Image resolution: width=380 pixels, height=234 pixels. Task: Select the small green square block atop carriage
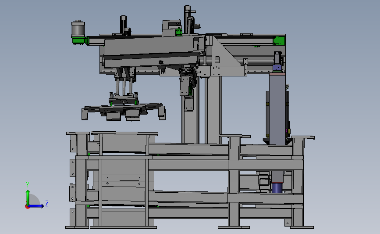(179, 32)
